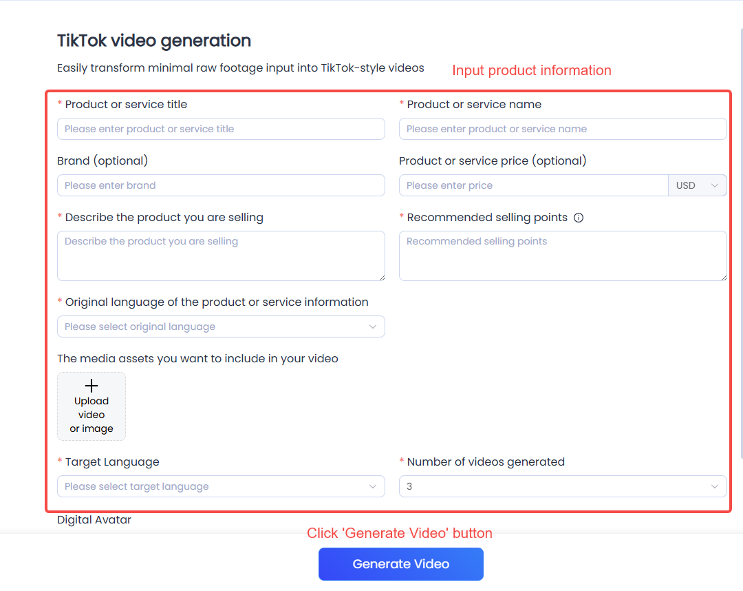Select the brand input field
Viewport: 743px width, 591px height.
[221, 185]
